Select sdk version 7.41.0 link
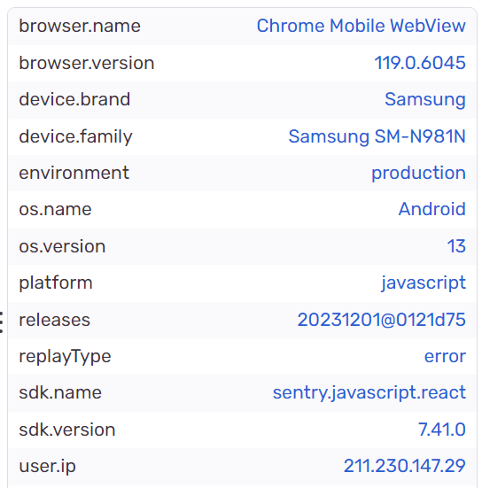The width and height of the screenshot is (482, 488). [442, 430]
